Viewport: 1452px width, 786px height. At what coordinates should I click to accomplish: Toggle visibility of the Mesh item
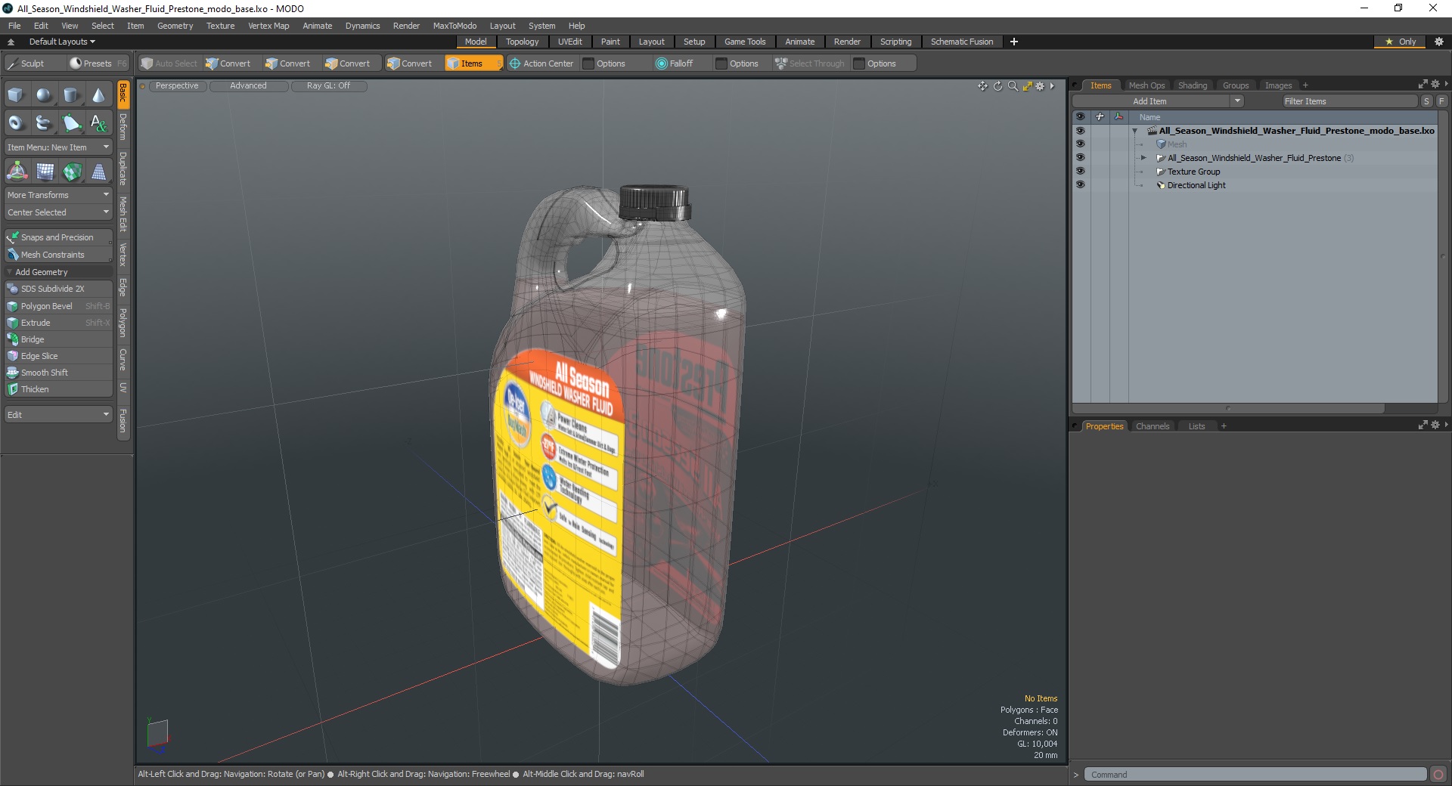click(x=1080, y=144)
